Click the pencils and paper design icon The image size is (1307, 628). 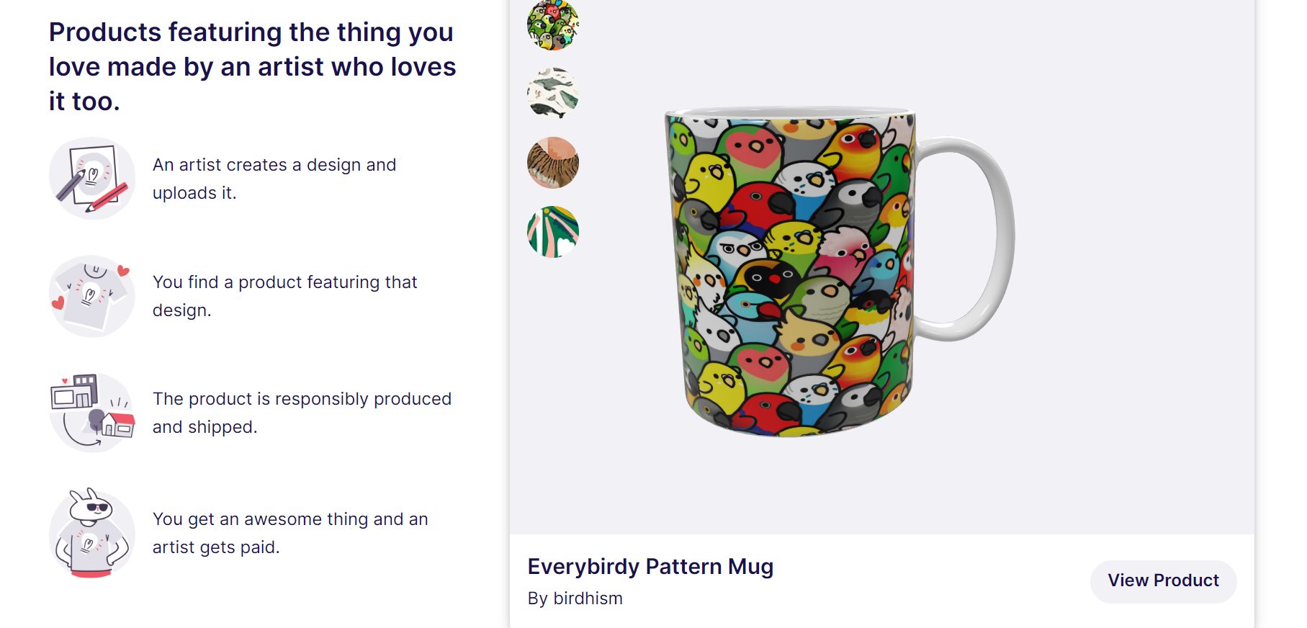(92, 178)
